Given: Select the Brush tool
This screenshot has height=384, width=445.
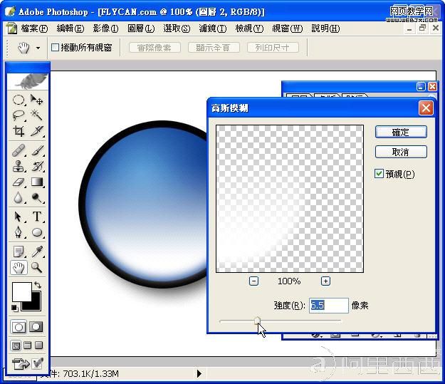Looking at the screenshot, I should tap(37, 150).
